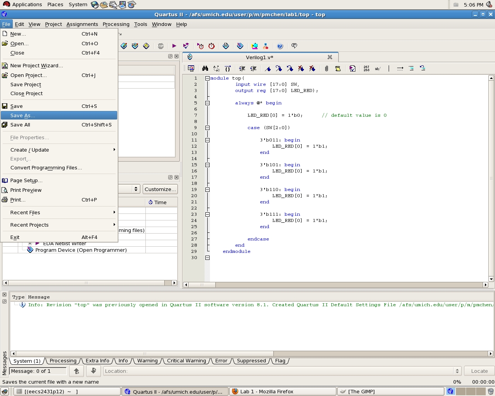Close the Verilog1.v* editor tab
The image size is (495, 396).
coord(330,57)
